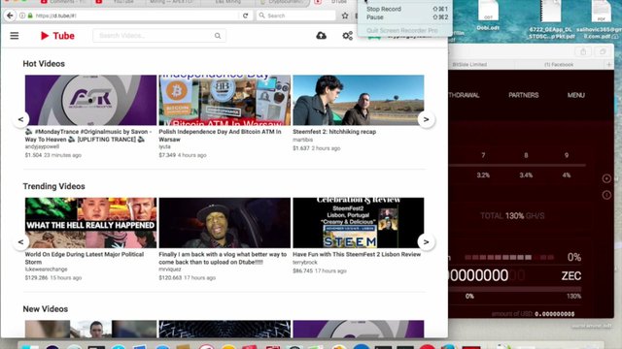Open the Dobi.odt file on the desktop
Image resolution: width=622 pixels, height=349 pixels.
click(488, 16)
